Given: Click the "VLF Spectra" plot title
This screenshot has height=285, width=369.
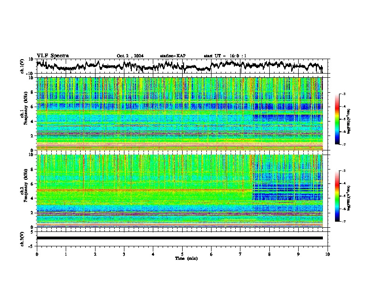Looking at the screenshot, I should 53,56.
